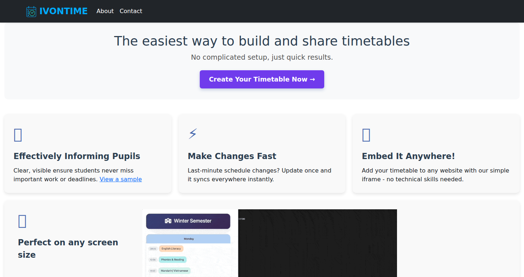Go home via the IVONTIME brand text

pos(64,11)
